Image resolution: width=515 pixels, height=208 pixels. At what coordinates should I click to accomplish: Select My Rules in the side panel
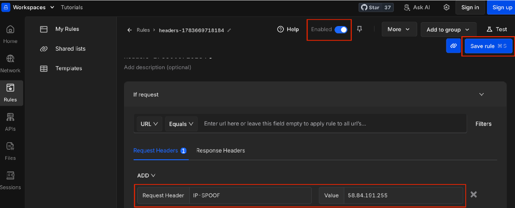67,29
